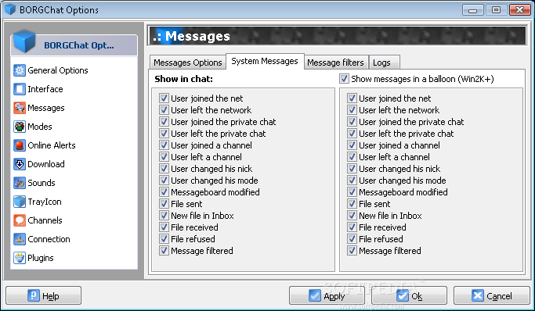Disable chat 'File refused' checkbox

point(164,239)
